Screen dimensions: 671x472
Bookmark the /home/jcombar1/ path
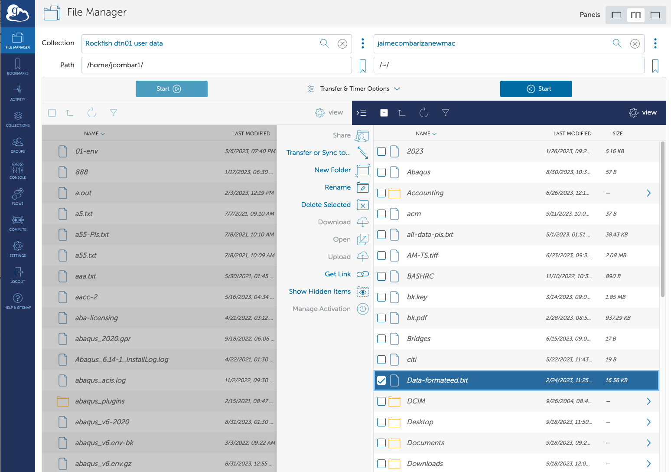[x=363, y=66]
